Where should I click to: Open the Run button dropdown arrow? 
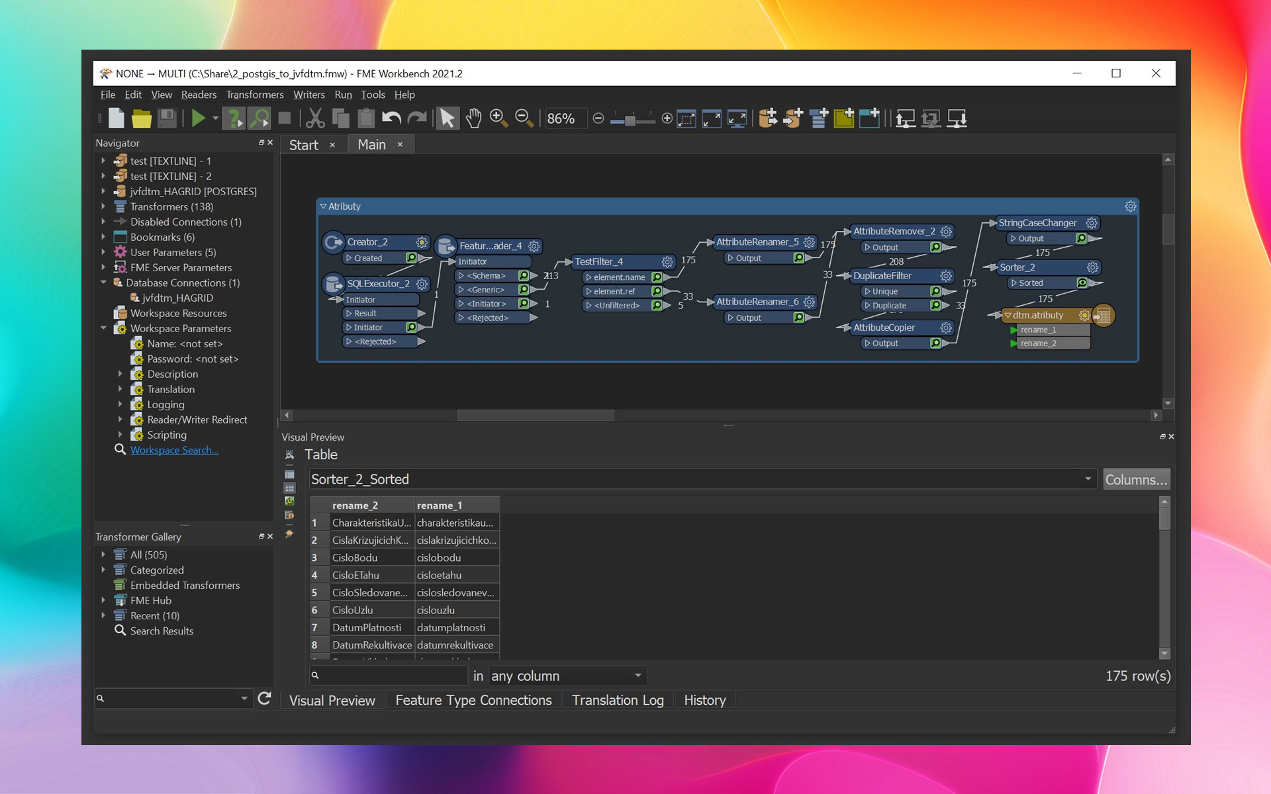(x=215, y=118)
